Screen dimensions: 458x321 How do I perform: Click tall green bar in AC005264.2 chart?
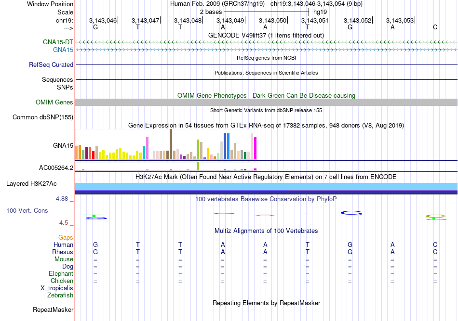point(198,166)
